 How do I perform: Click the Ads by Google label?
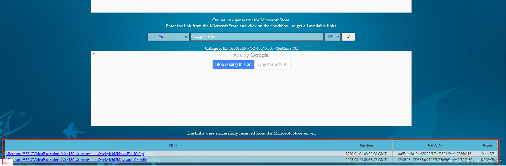pyautogui.click(x=251, y=55)
